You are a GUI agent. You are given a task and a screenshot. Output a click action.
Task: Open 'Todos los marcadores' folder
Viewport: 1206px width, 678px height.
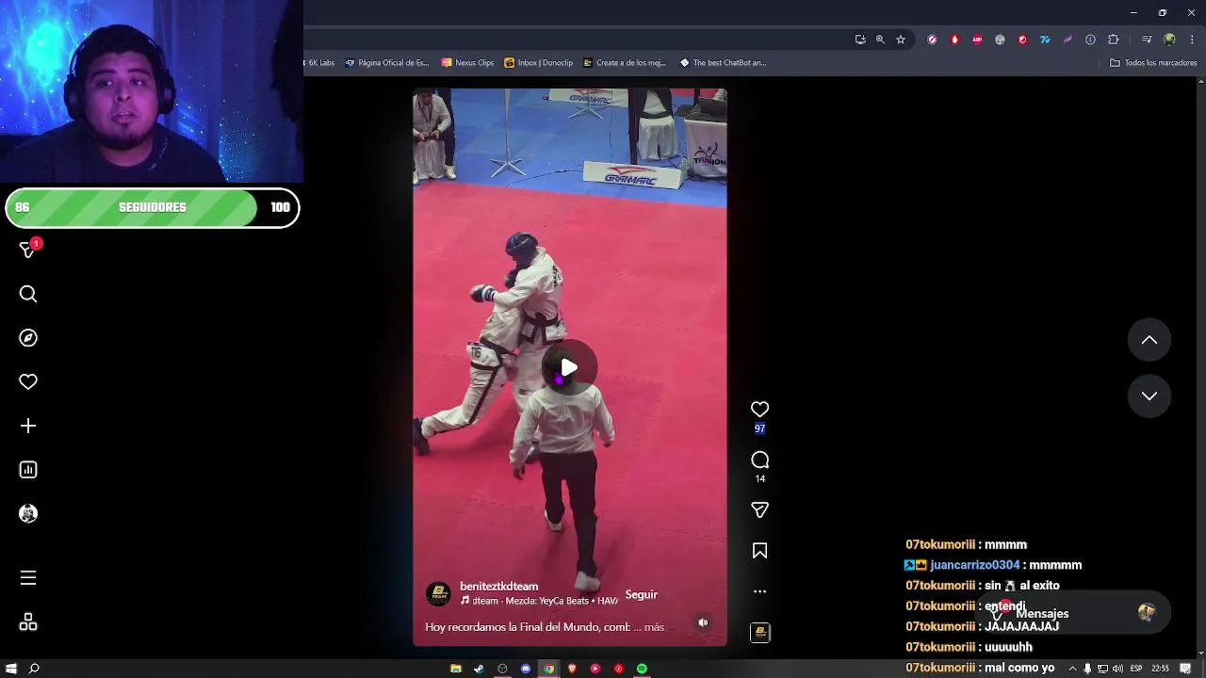pyautogui.click(x=1153, y=63)
